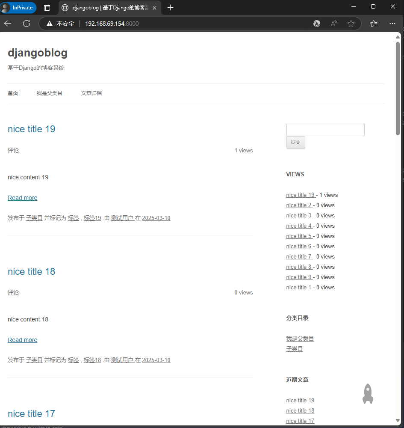Click the rocket back-to-top icon
This screenshot has width=404, height=428.
(368, 394)
